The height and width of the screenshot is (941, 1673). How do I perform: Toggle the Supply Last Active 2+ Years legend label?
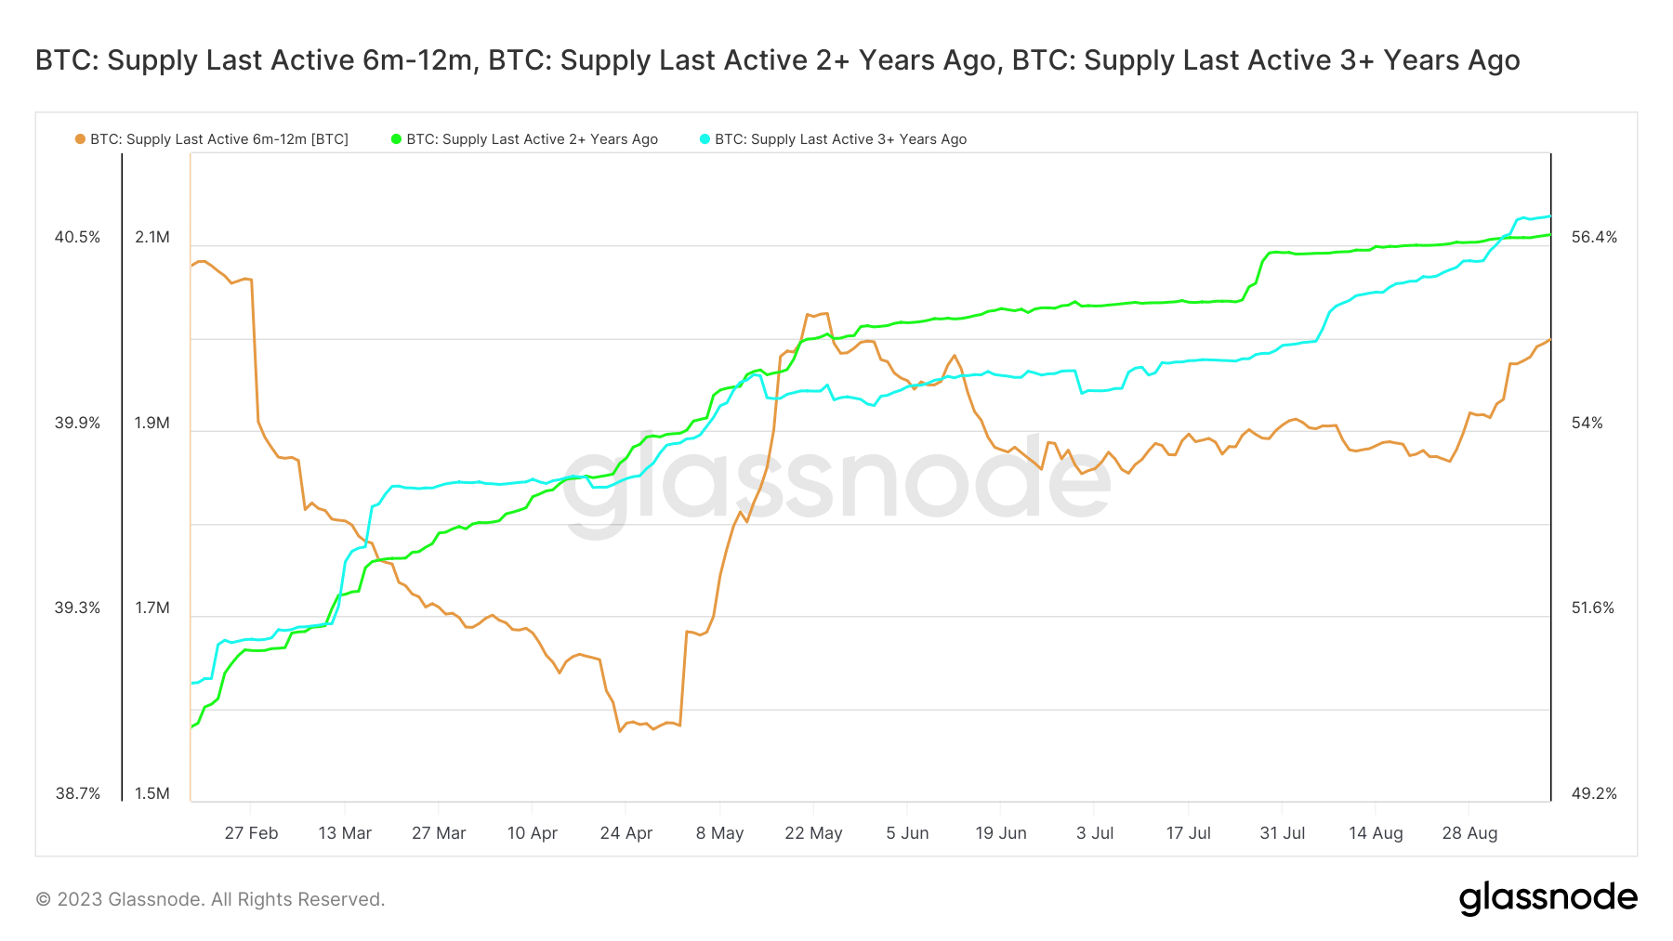pos(533,139)
